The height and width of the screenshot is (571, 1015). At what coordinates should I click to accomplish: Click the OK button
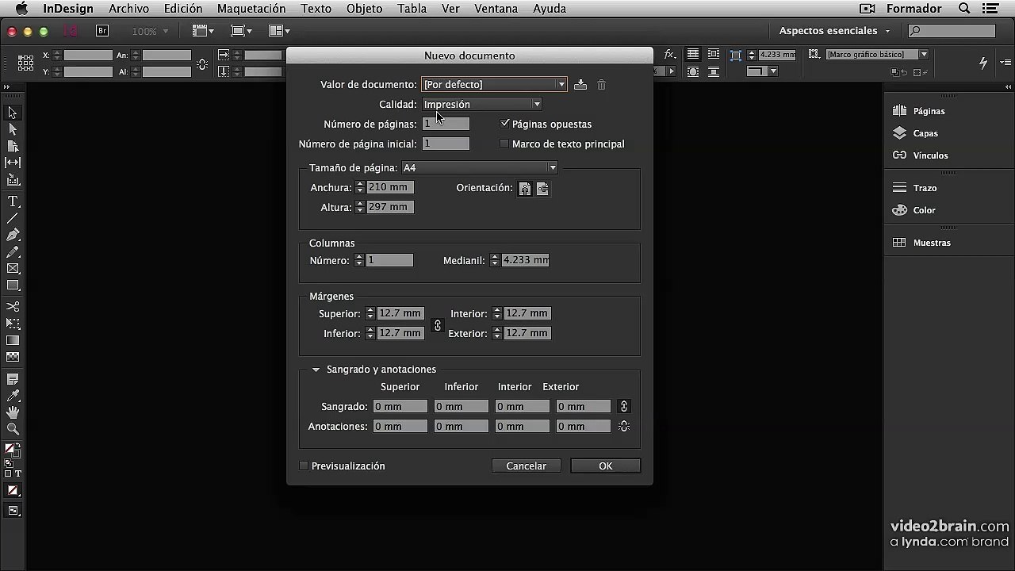[x=605, y=466]
